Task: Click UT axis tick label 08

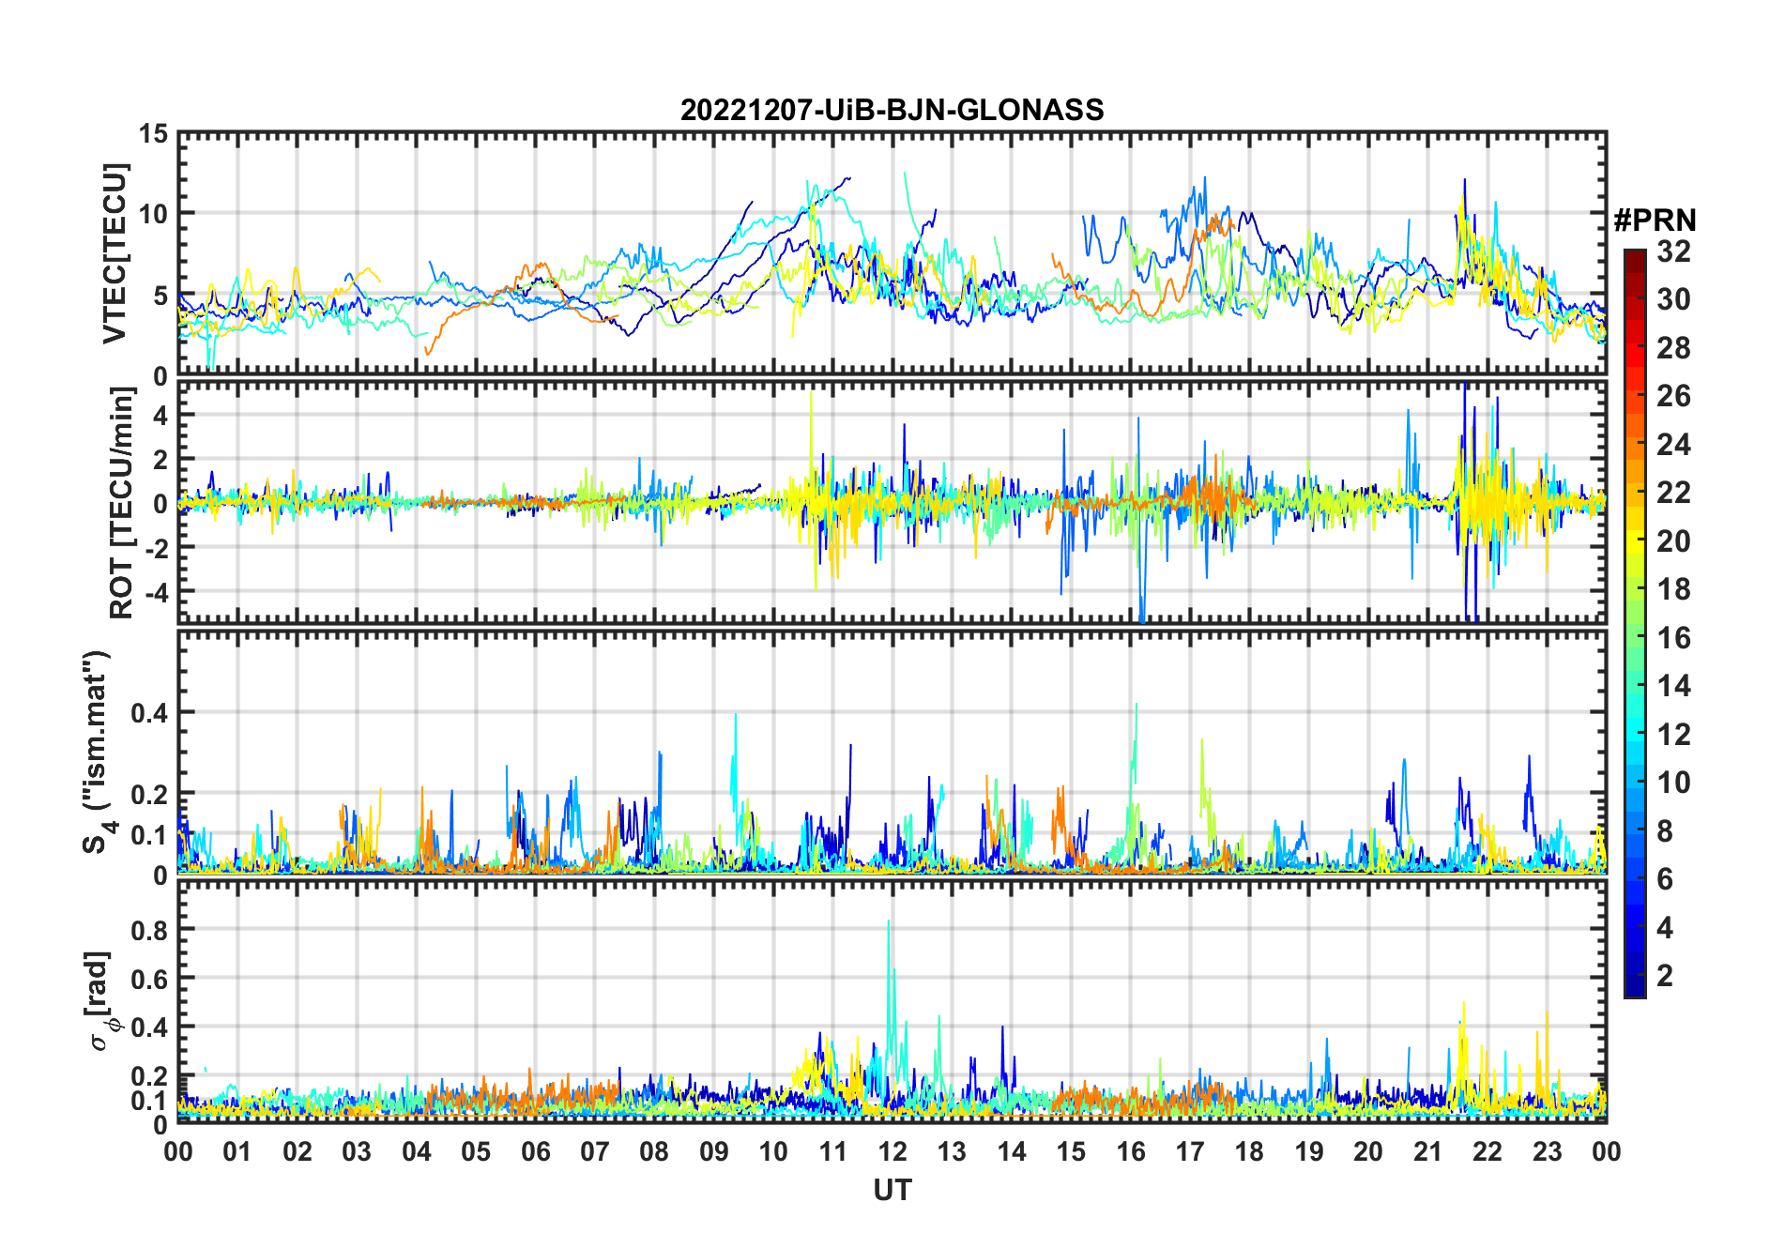Action: [x=654, y=1151]
